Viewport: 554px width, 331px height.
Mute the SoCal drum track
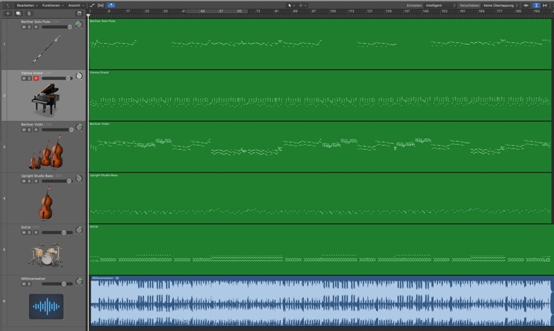[x=24, y=233]
